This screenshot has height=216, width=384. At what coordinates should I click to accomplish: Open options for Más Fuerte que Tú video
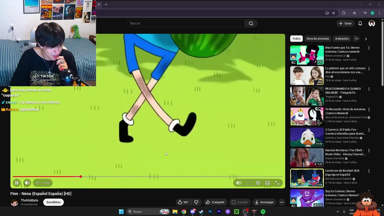tap(369, 48)
